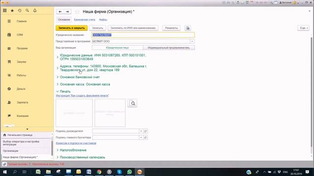The height and width of the screenshot is (176, 314).
Task: Click the magnifier button next to seal images
Action: pyautogui.click(x=132, y=103)
